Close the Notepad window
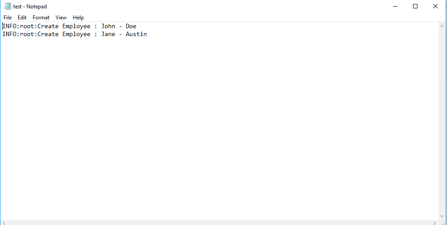447x225 pixels. click(436, 6)
